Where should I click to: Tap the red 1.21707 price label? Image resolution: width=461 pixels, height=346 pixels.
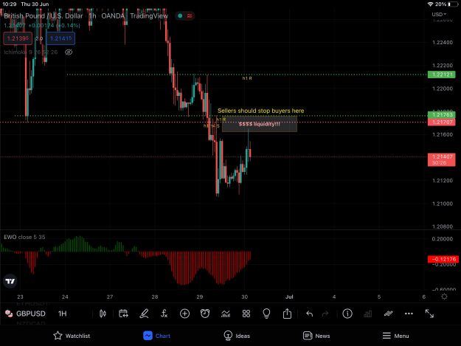[x=442, y=122]
